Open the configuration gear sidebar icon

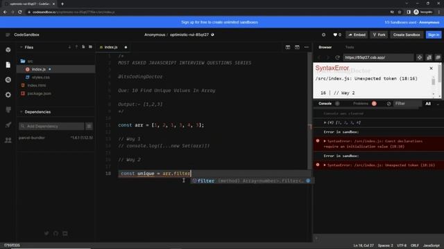8,95
